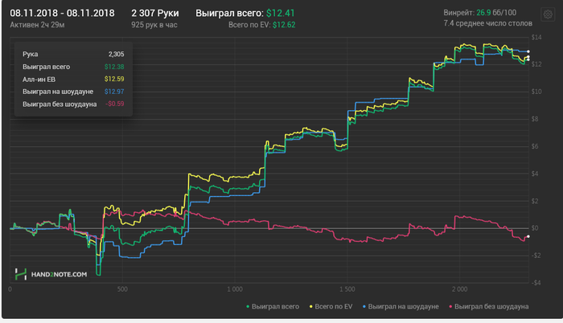Click the pink dot before 'Выиграл без шоудауна' legend
Screen dimensions: 563x323
(450, 306)
